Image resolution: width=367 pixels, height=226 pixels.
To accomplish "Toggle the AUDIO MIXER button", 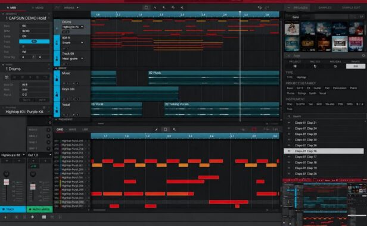I will point(39,209).
